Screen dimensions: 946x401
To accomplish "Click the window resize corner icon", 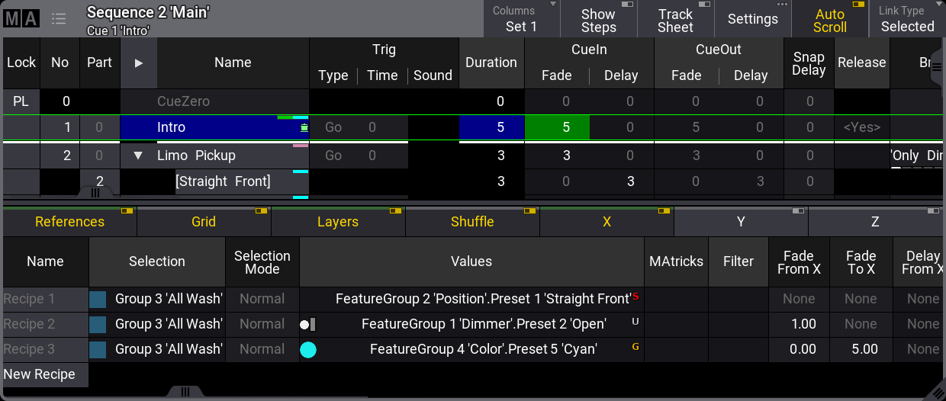I will 936,392.
